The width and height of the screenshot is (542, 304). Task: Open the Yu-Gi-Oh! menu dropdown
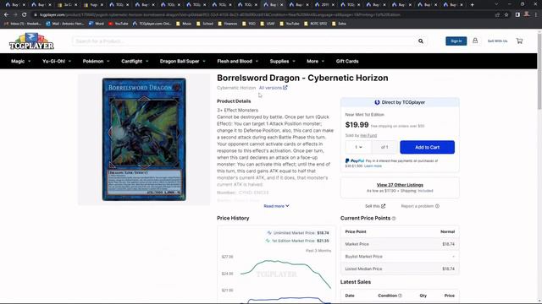coord(57,61)
